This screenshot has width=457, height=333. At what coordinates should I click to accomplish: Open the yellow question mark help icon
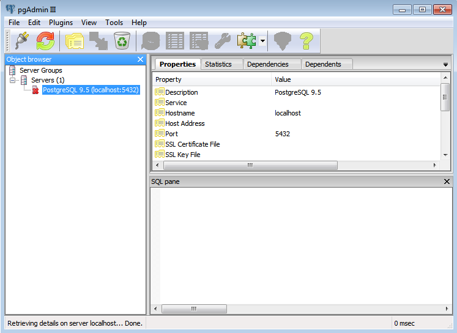click(306, 41)
